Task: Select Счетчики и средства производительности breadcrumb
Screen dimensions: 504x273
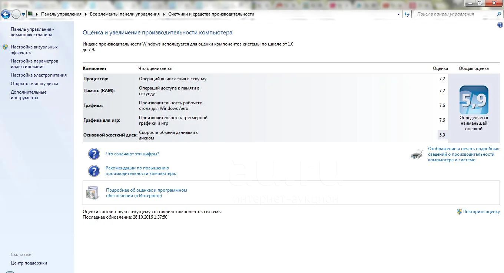Action: point(211,14)
